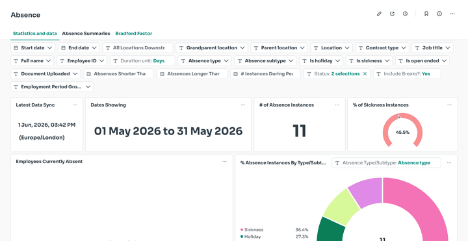This screenshot has height=241, width=468.
Task: Open Is sickness filter dropdown
Action: [369, 61]
